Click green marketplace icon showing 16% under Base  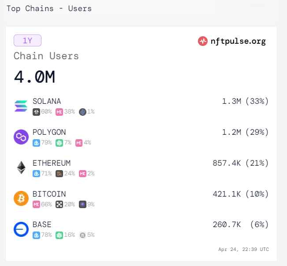tap(59, 235)
